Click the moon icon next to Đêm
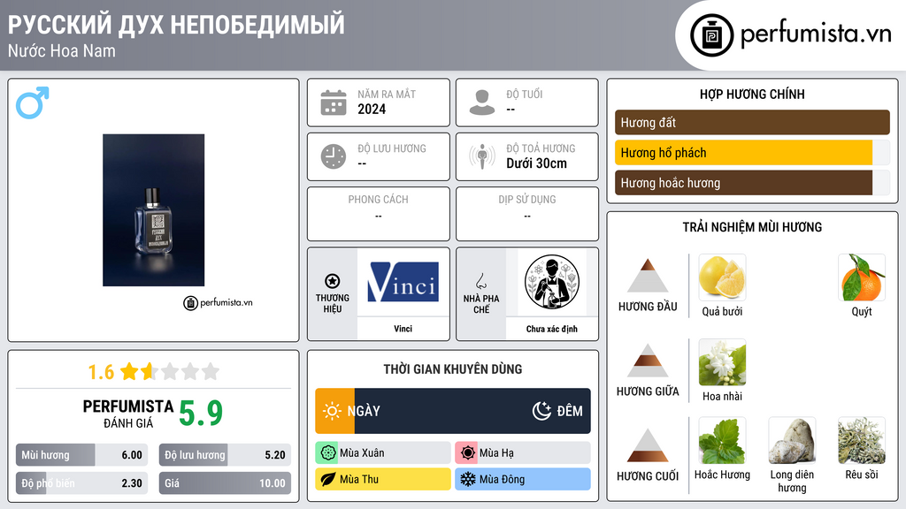Viewport: 906px width, 509px height. point(541,411)
